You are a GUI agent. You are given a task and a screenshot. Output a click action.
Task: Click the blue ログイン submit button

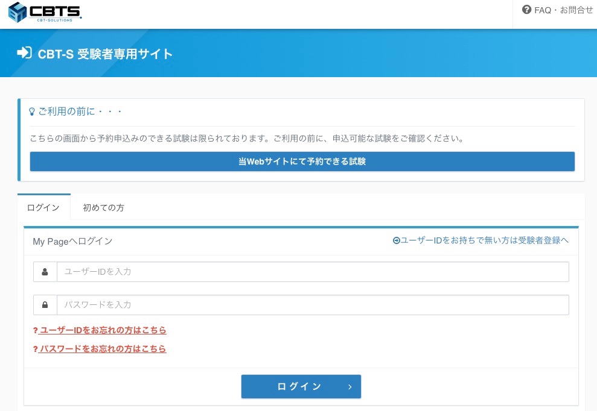coord(301,387)
